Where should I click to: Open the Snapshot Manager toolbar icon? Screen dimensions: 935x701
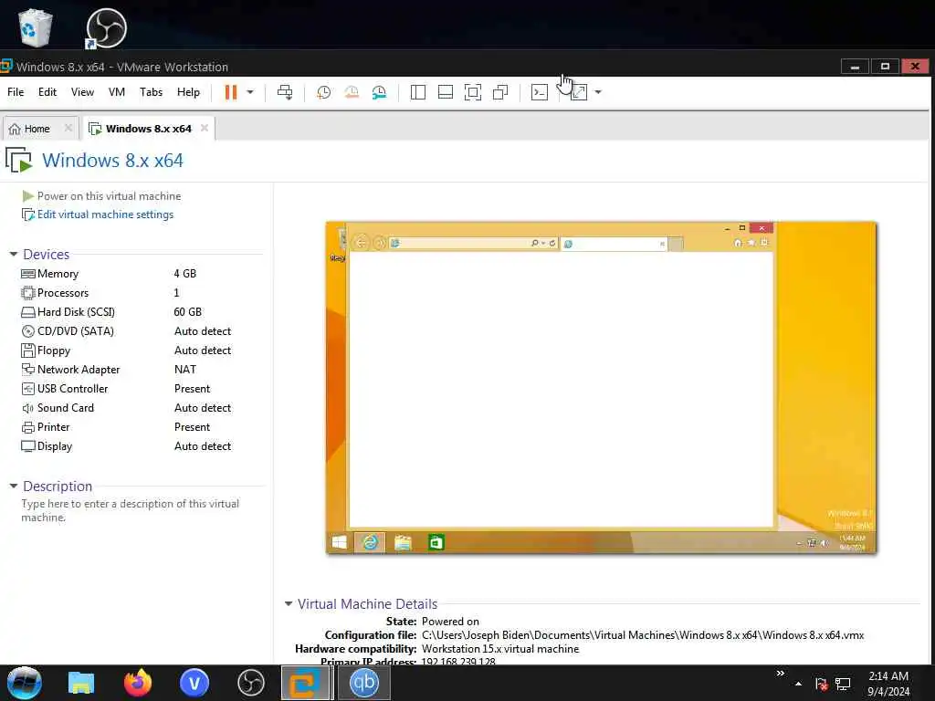point(379,92)
